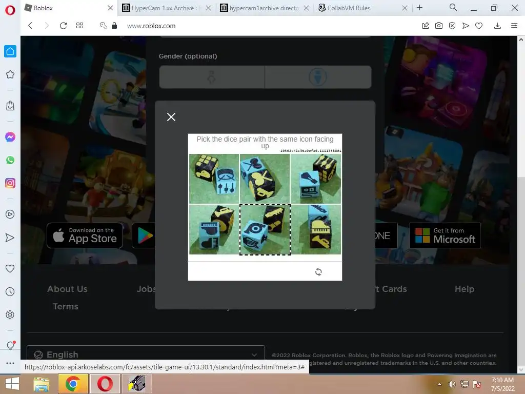
Task: Open WhatsApp in the Opera sidebar
Action: tap(10, 160)
